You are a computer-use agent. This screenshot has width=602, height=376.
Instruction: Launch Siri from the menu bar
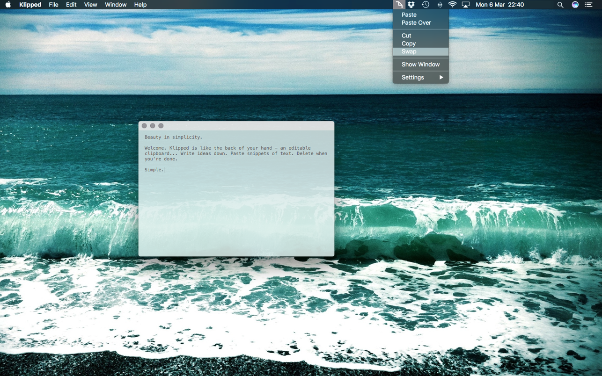(x=575, y=5)
